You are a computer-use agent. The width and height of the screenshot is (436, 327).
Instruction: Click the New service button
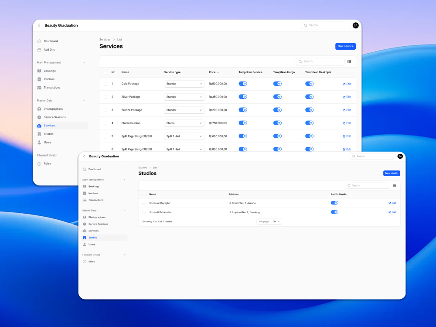[x=345, y=46]
